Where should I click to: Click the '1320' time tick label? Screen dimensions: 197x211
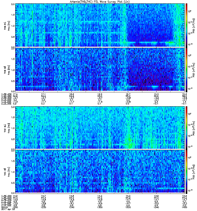pos(128,207)
